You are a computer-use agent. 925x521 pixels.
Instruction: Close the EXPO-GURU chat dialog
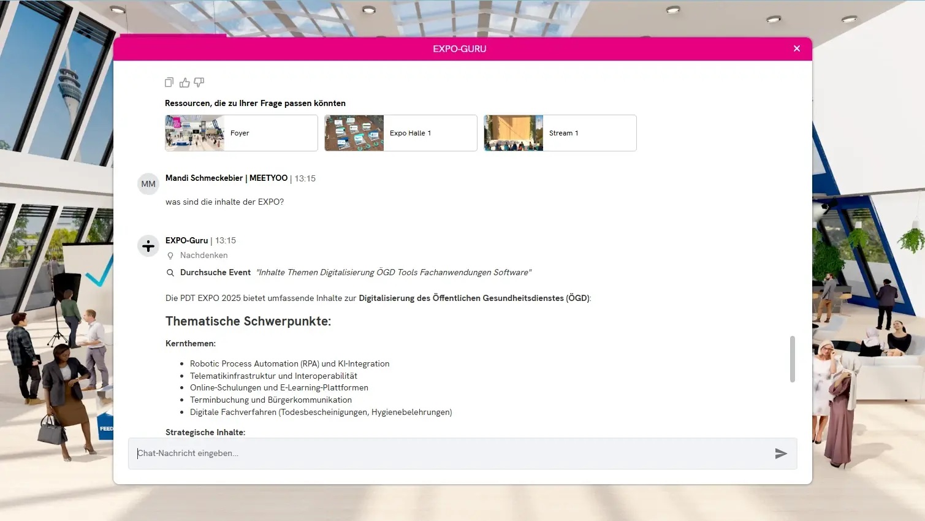[x=797, y=48]
